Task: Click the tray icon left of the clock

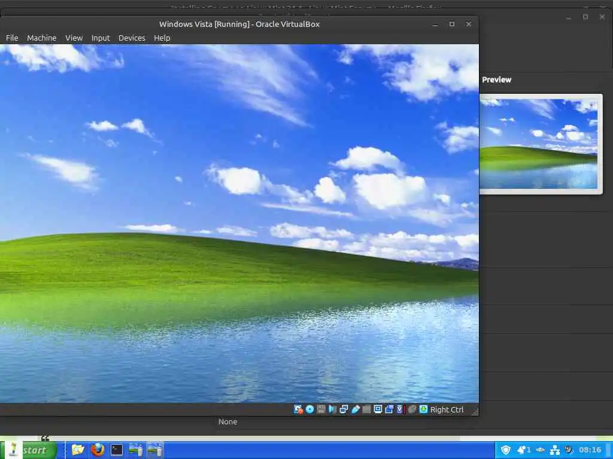Action: point(569,450)
